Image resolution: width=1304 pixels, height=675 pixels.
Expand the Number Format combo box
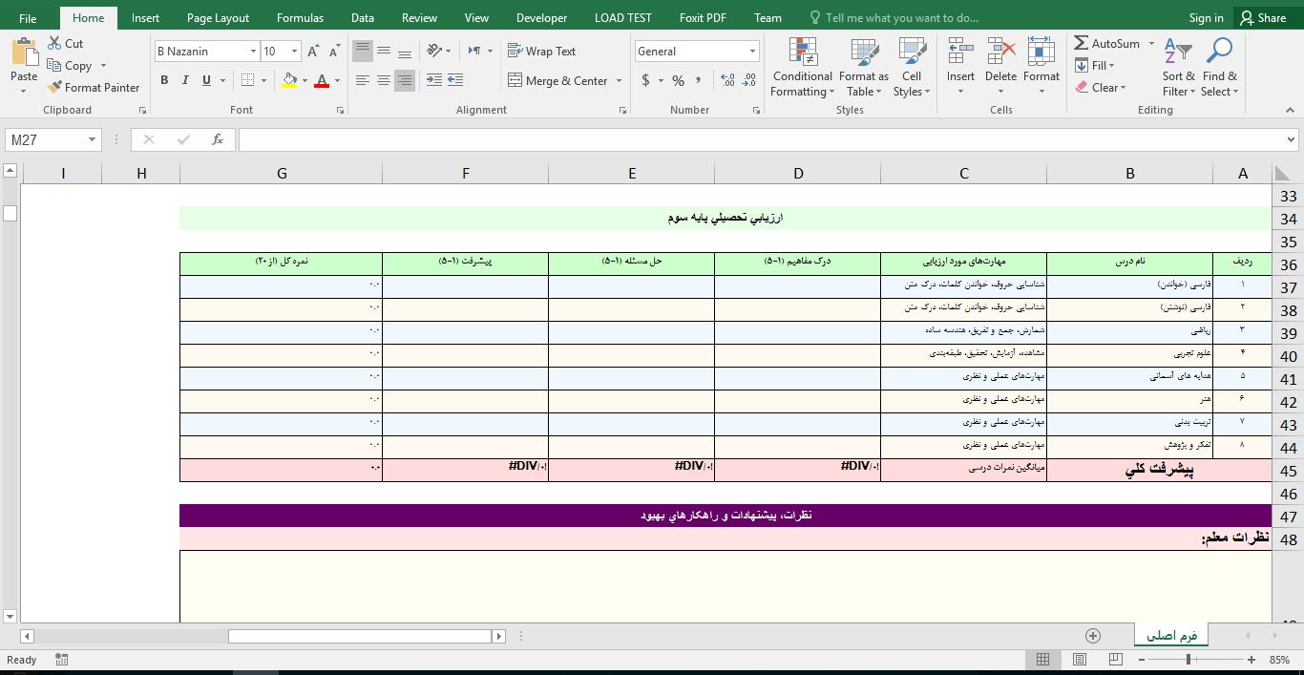[751, 51]
